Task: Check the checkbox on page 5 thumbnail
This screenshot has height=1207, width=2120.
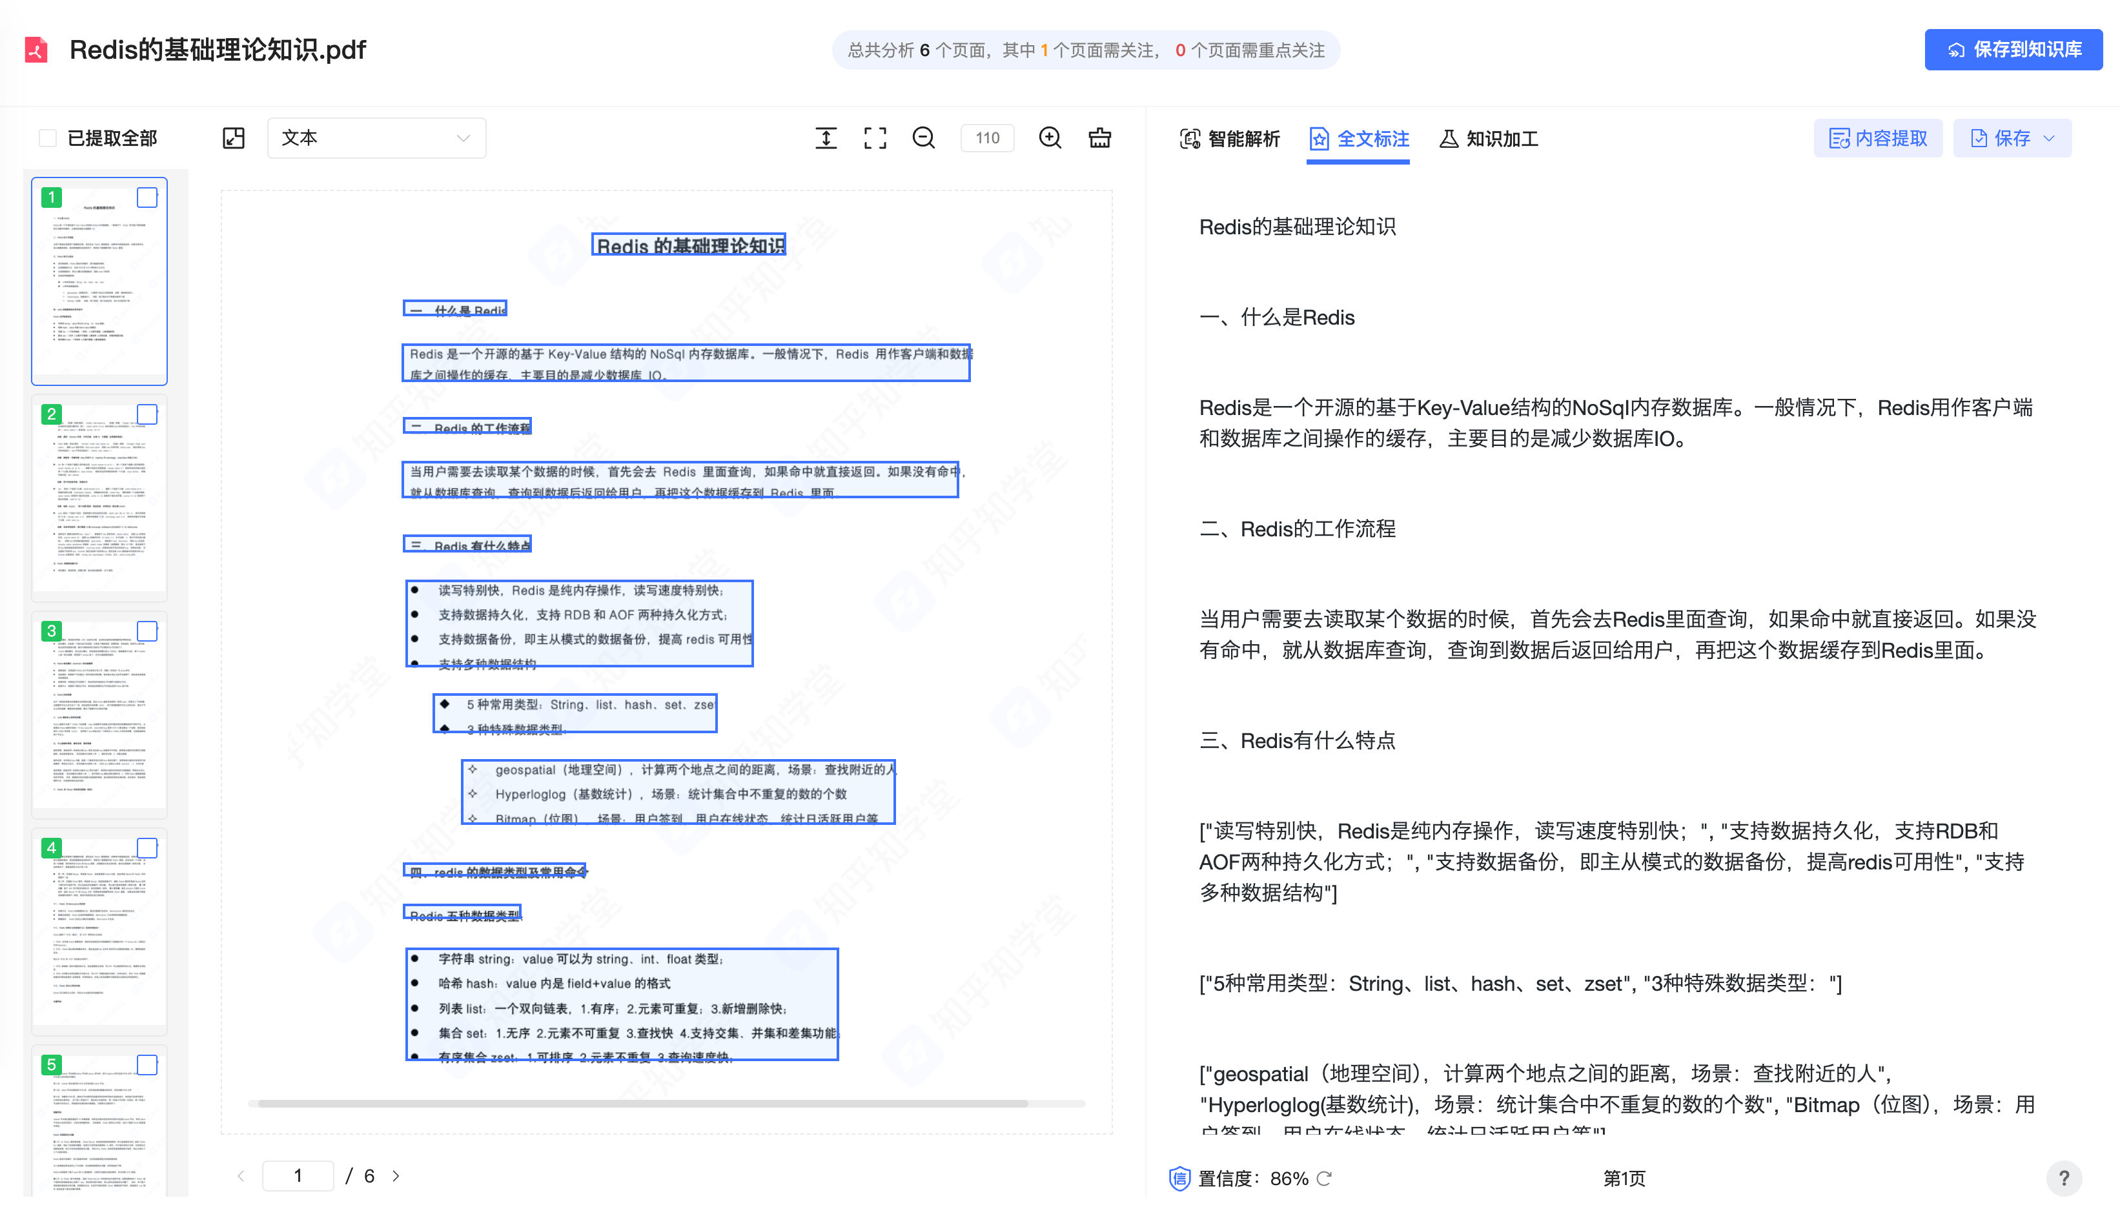Action: click(x=147, y=1064)
